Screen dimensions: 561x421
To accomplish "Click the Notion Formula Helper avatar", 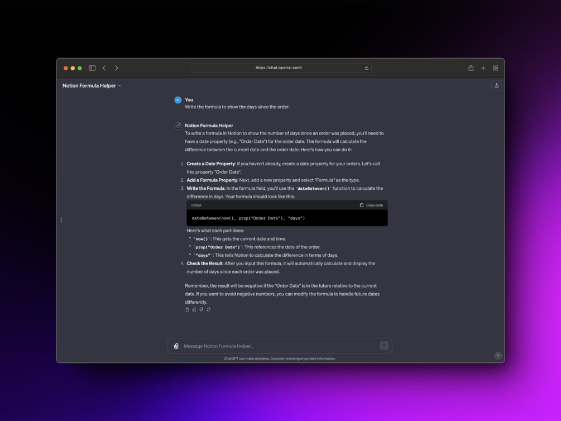I will 178,126.
